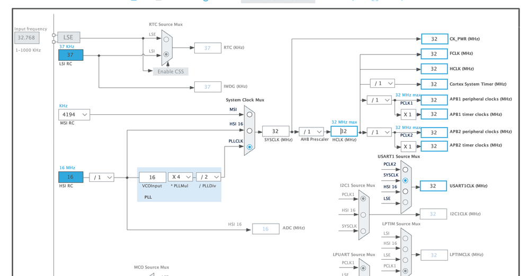Choose MSI in System Clock Mux
The height and width of the screenshot is (276, 529).
click(x=249, y=114)
